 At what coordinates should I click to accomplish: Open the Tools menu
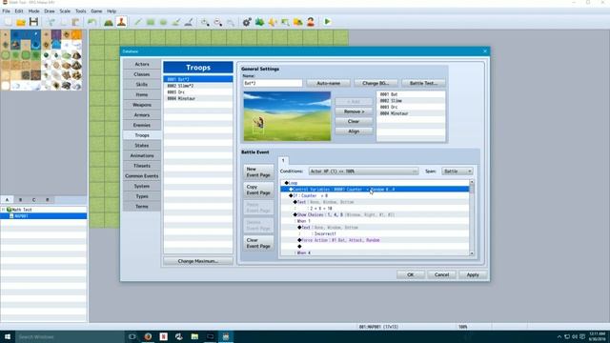pos(80,11)
